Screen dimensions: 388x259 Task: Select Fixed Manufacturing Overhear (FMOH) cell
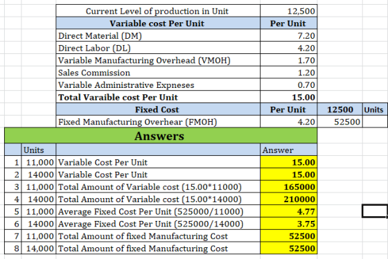coord(158,121)
